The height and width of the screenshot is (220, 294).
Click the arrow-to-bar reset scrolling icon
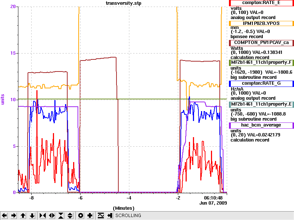pos(110,216)
